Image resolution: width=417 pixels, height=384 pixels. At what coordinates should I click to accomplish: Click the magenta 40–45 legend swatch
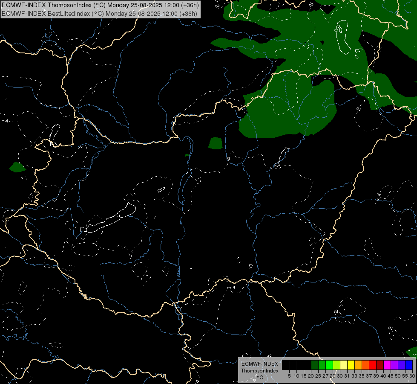(387, 365)
